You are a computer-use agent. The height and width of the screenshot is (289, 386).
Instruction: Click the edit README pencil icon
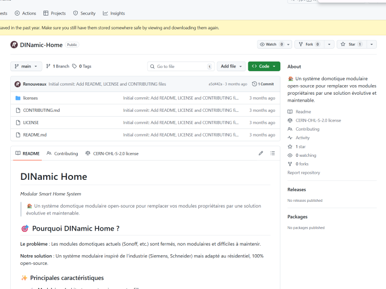[x=261, y=153]
